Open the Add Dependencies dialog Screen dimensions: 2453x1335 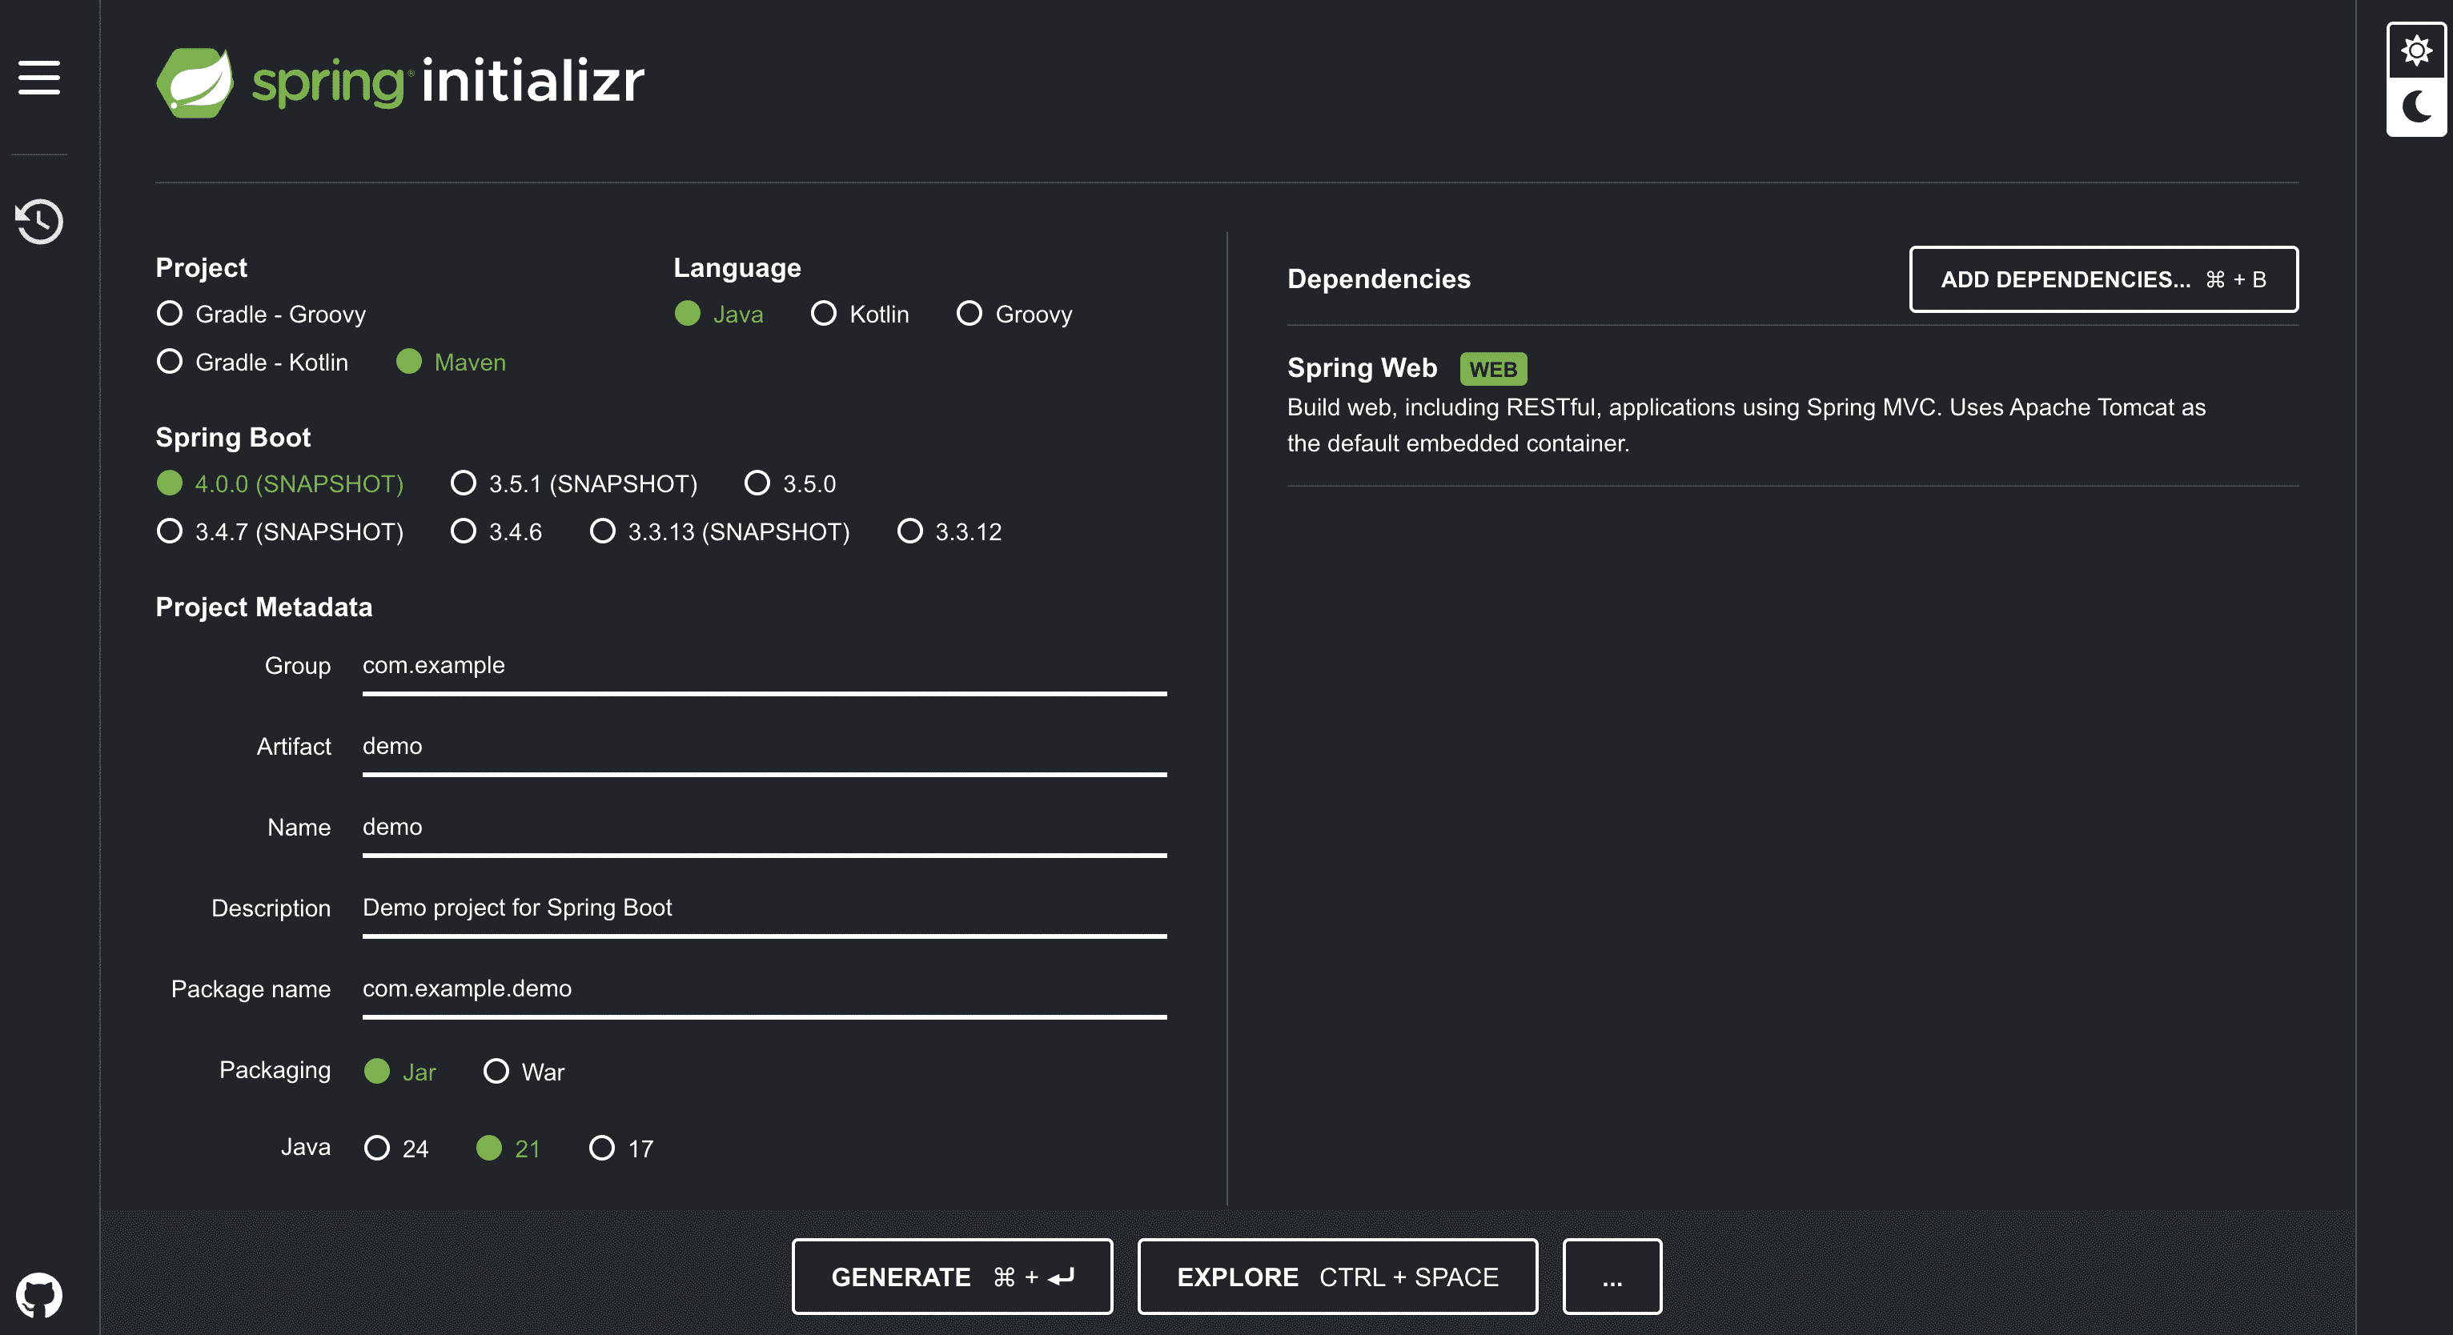[2102, 279]
